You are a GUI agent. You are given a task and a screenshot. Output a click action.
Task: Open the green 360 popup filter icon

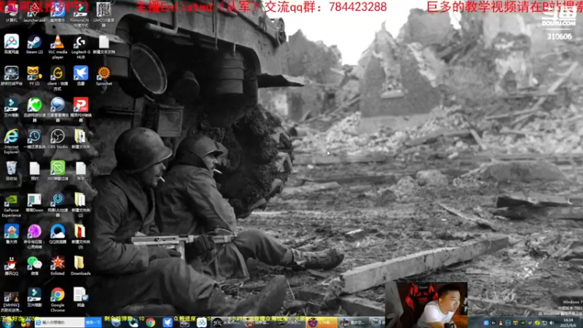pos(58,171)
